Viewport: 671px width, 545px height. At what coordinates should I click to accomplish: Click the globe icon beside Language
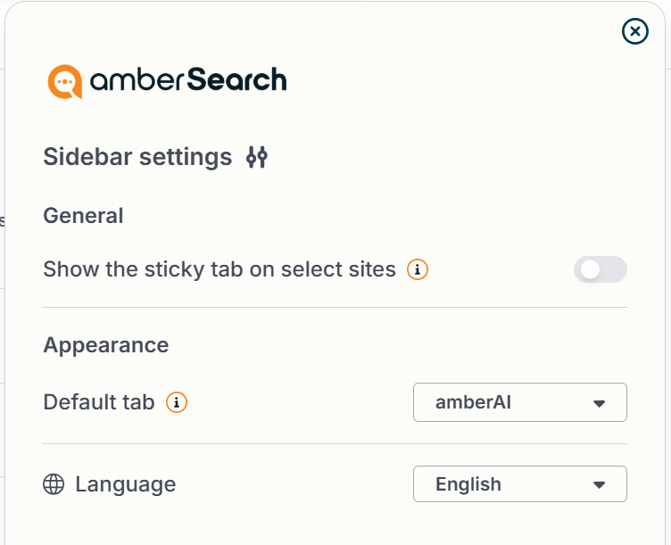pyautogui.click(x=54, y=484)
